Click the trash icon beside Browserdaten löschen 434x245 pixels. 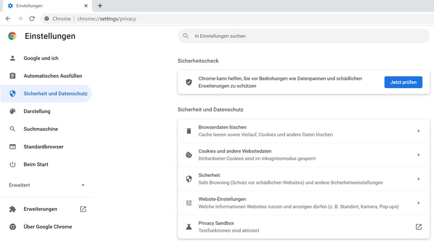tap(189, 131)
